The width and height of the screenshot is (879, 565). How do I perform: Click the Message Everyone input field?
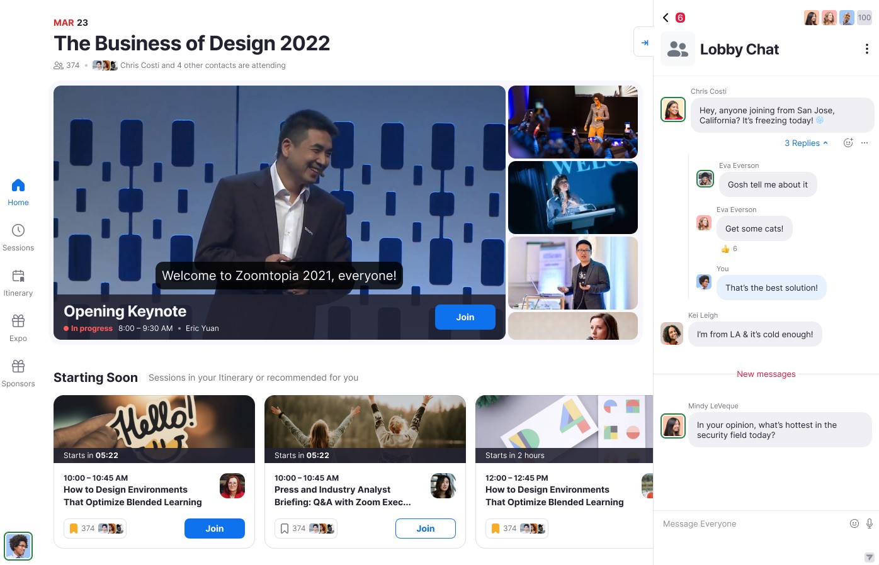click(749, 523)
